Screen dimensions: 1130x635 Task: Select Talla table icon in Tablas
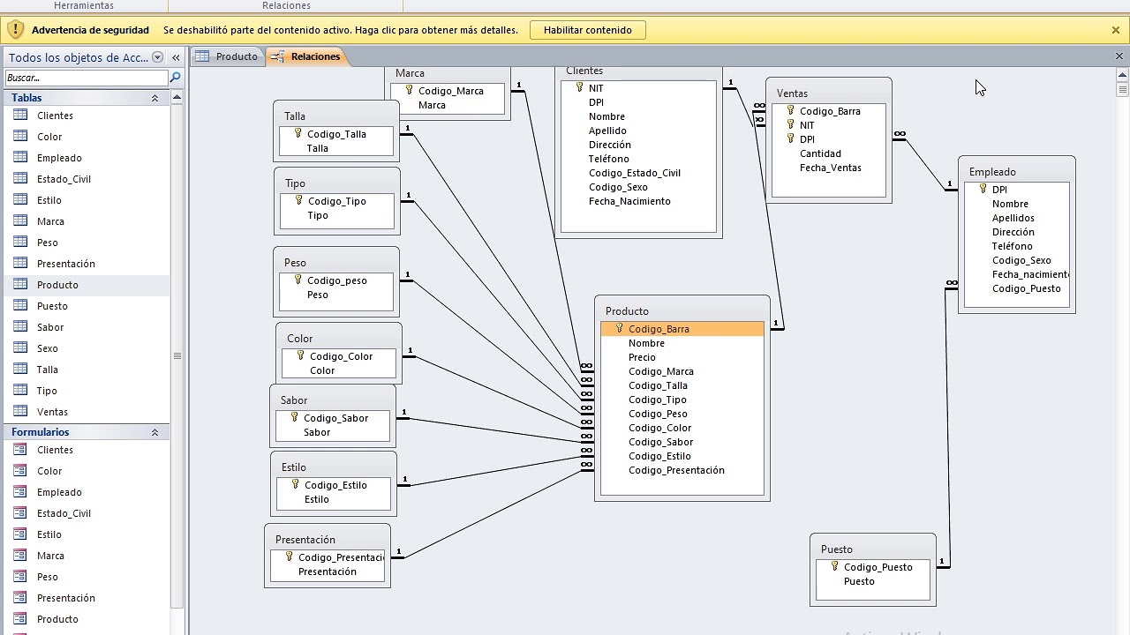[x=20, y=370]
